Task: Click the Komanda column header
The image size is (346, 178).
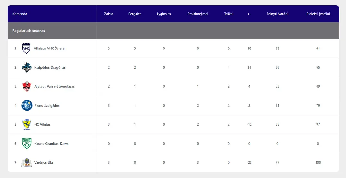Action: pyautogui.click(x=20, y=14)
